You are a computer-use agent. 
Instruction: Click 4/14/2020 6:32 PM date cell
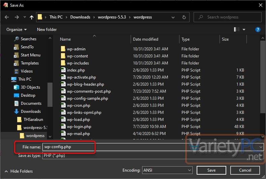pyautogui.click(x=149, y=134)
